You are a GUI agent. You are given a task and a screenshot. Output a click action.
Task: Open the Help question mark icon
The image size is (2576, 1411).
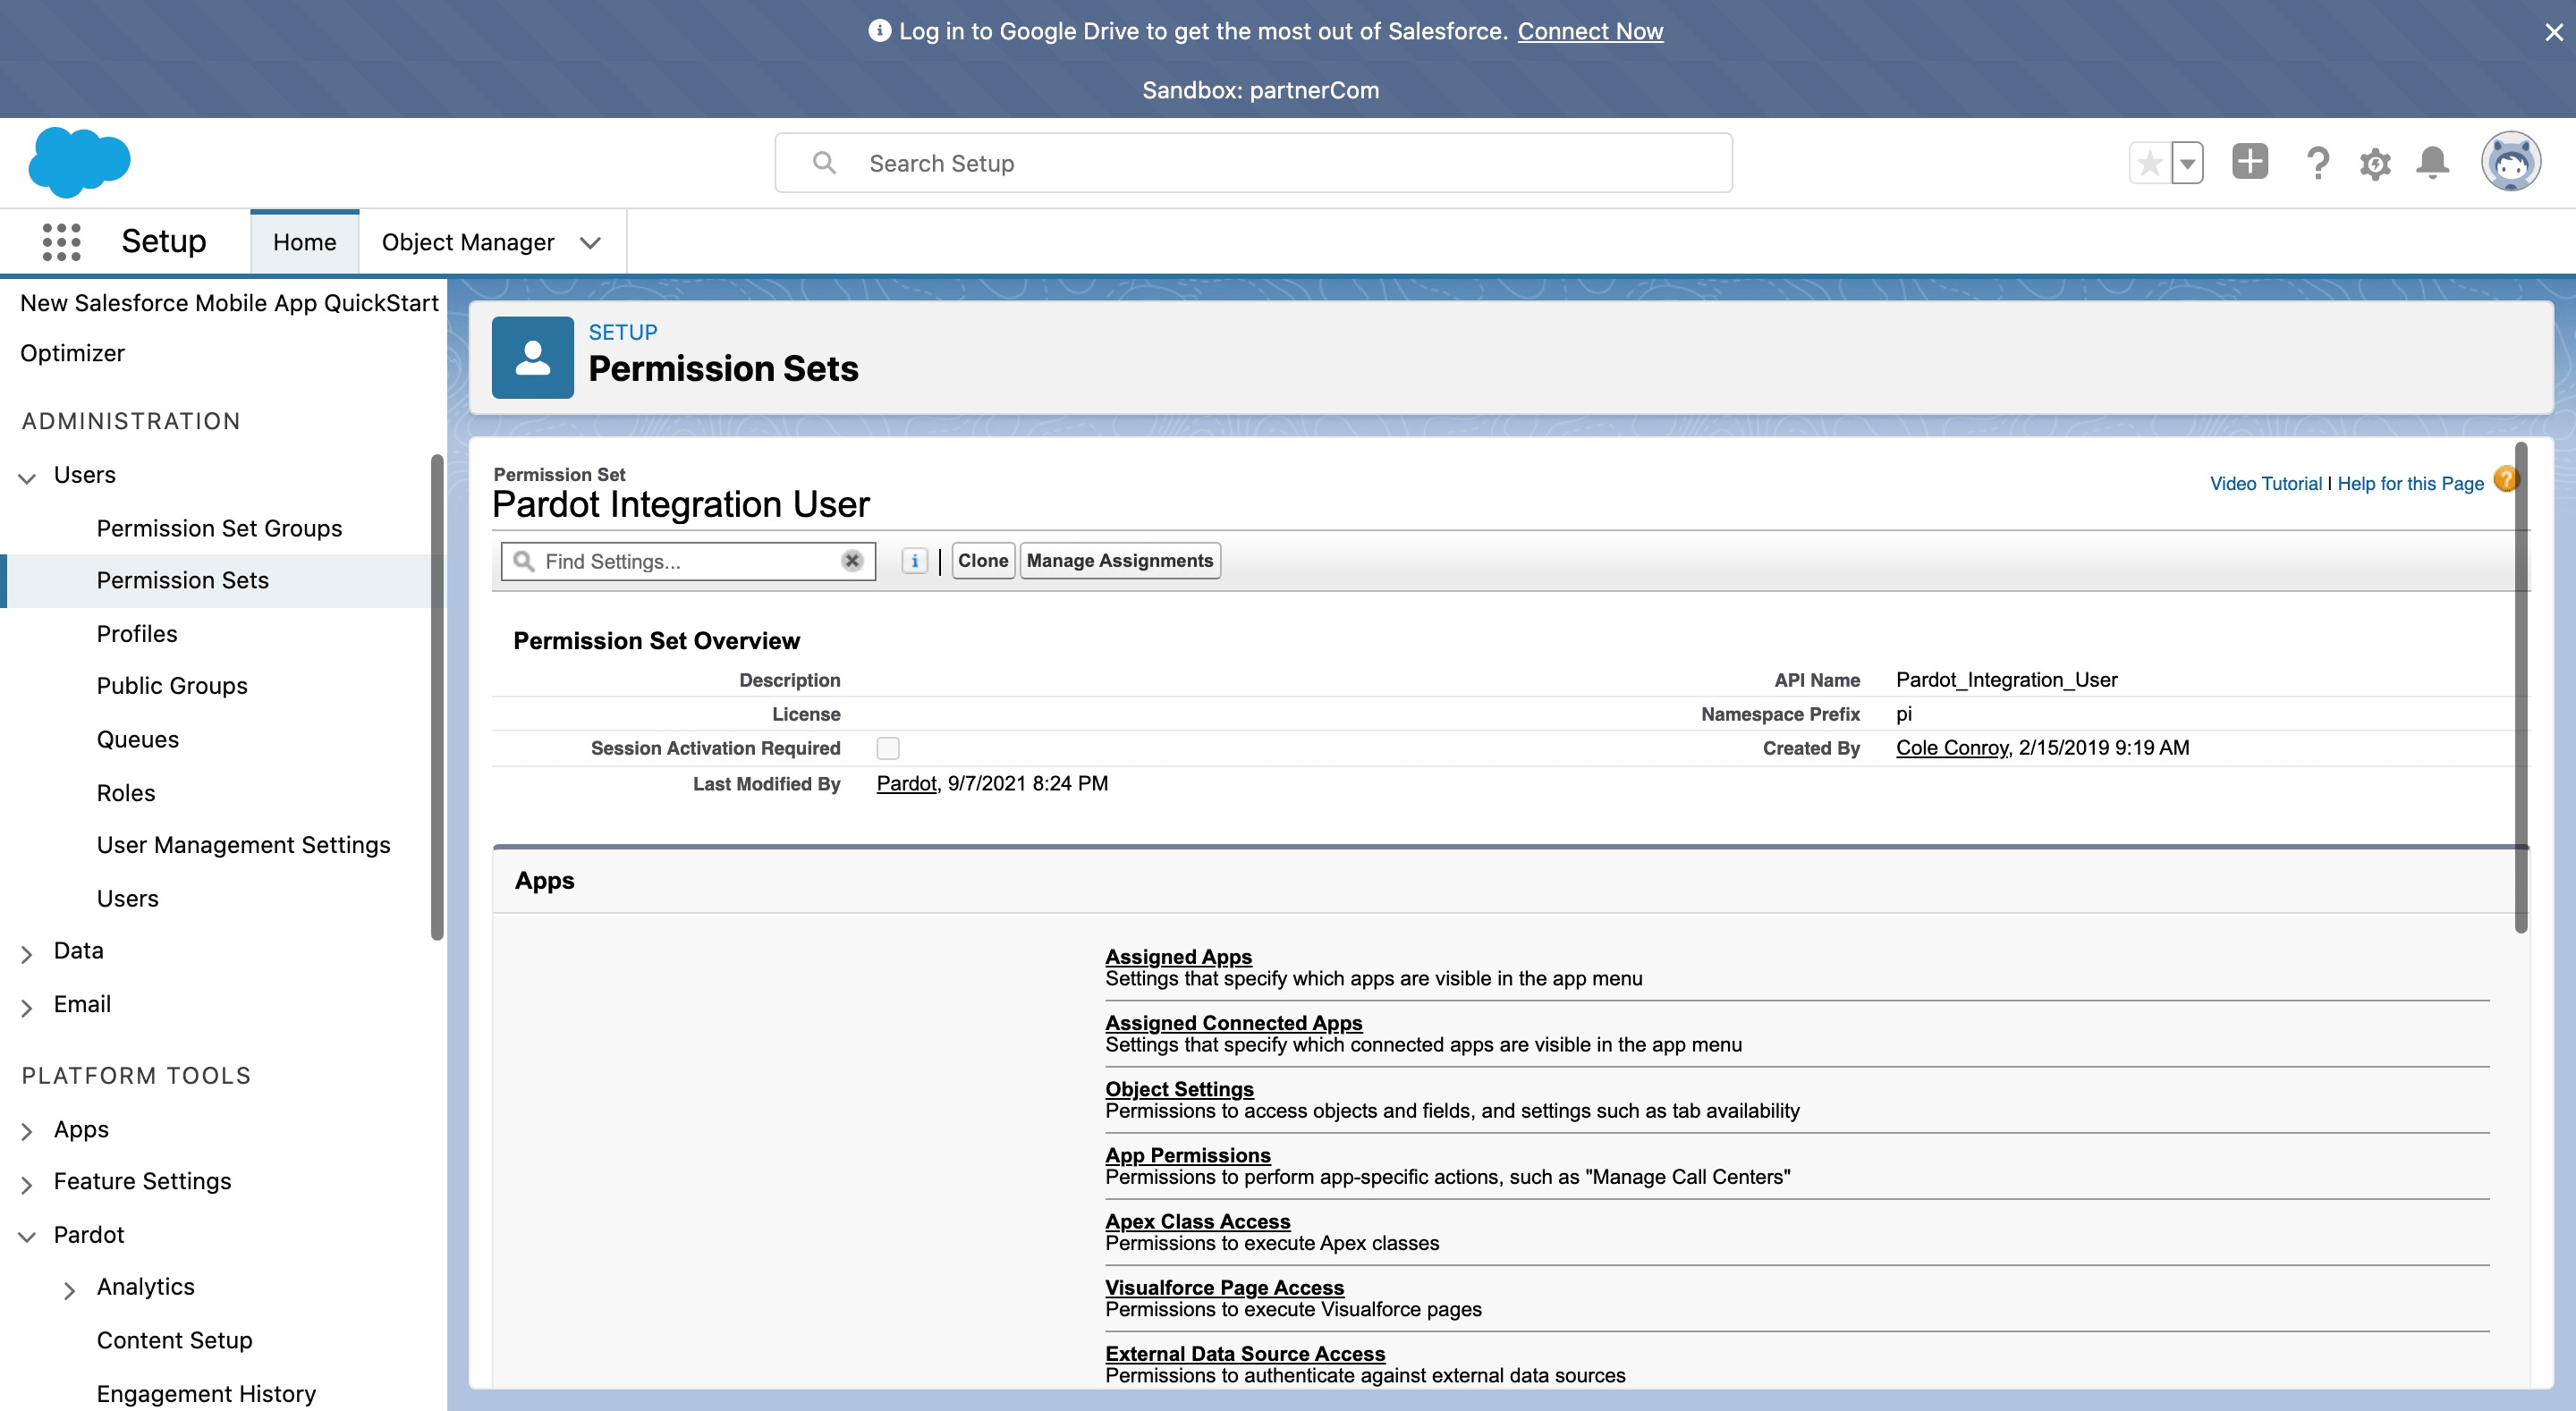coord(2317,162)
